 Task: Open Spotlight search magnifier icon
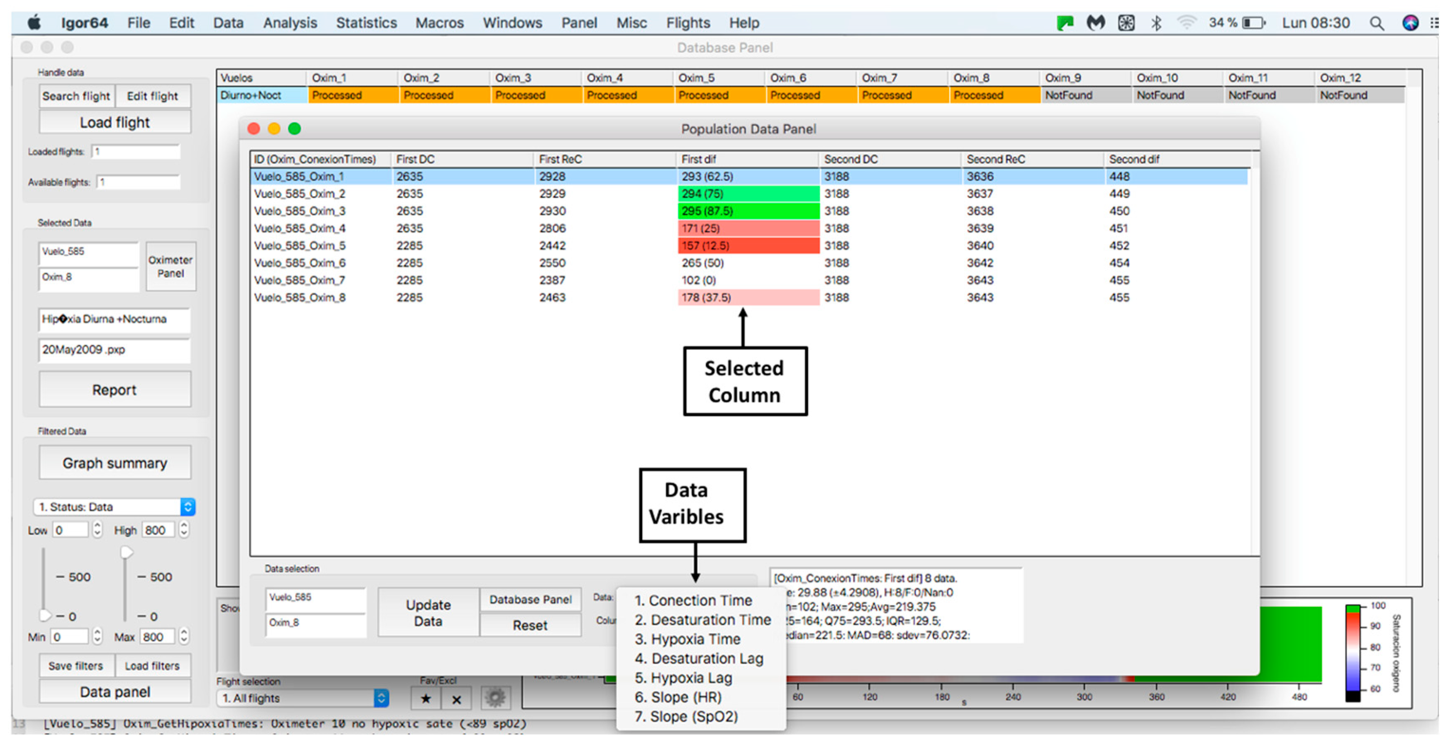[1377, 23]
